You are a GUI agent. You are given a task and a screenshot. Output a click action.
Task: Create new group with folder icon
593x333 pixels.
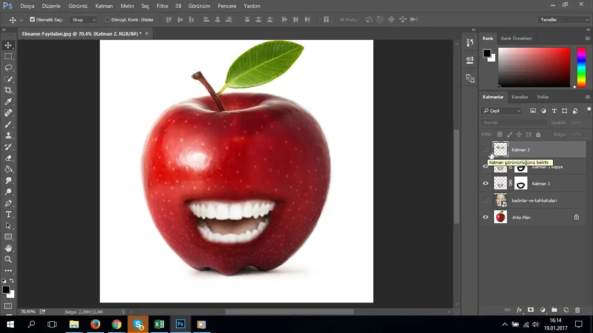point(554,310)
